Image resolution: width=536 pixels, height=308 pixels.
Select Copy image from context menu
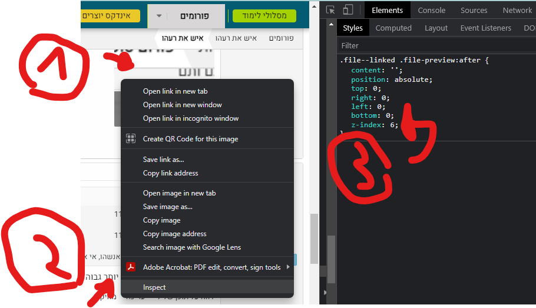click(x=207, y=220)
